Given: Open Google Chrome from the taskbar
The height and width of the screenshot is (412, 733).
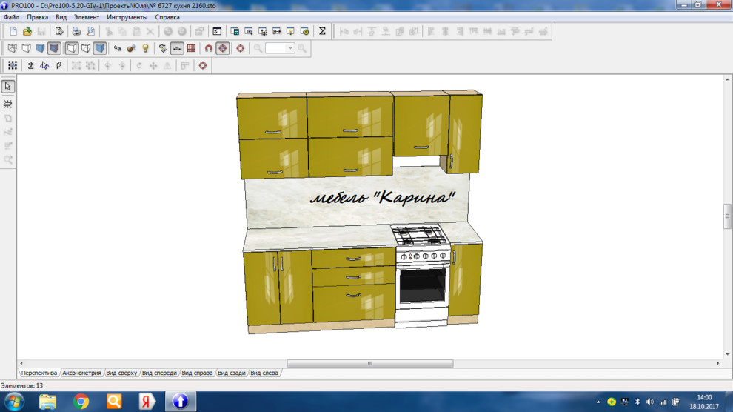Looking at the screenshot, I should tap(81, 402).
